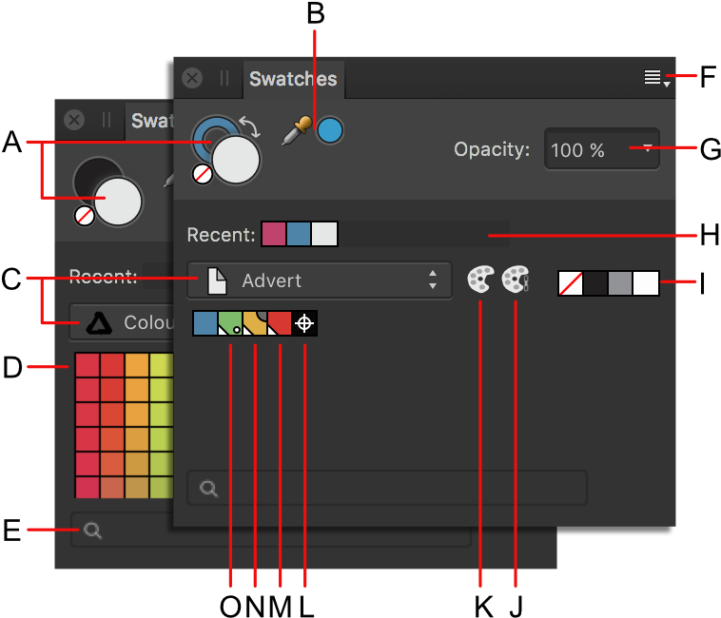Open the Opacity 100 % dropdown
The height and width of the screenshot is (618, 721).
[x=601, y=150]
